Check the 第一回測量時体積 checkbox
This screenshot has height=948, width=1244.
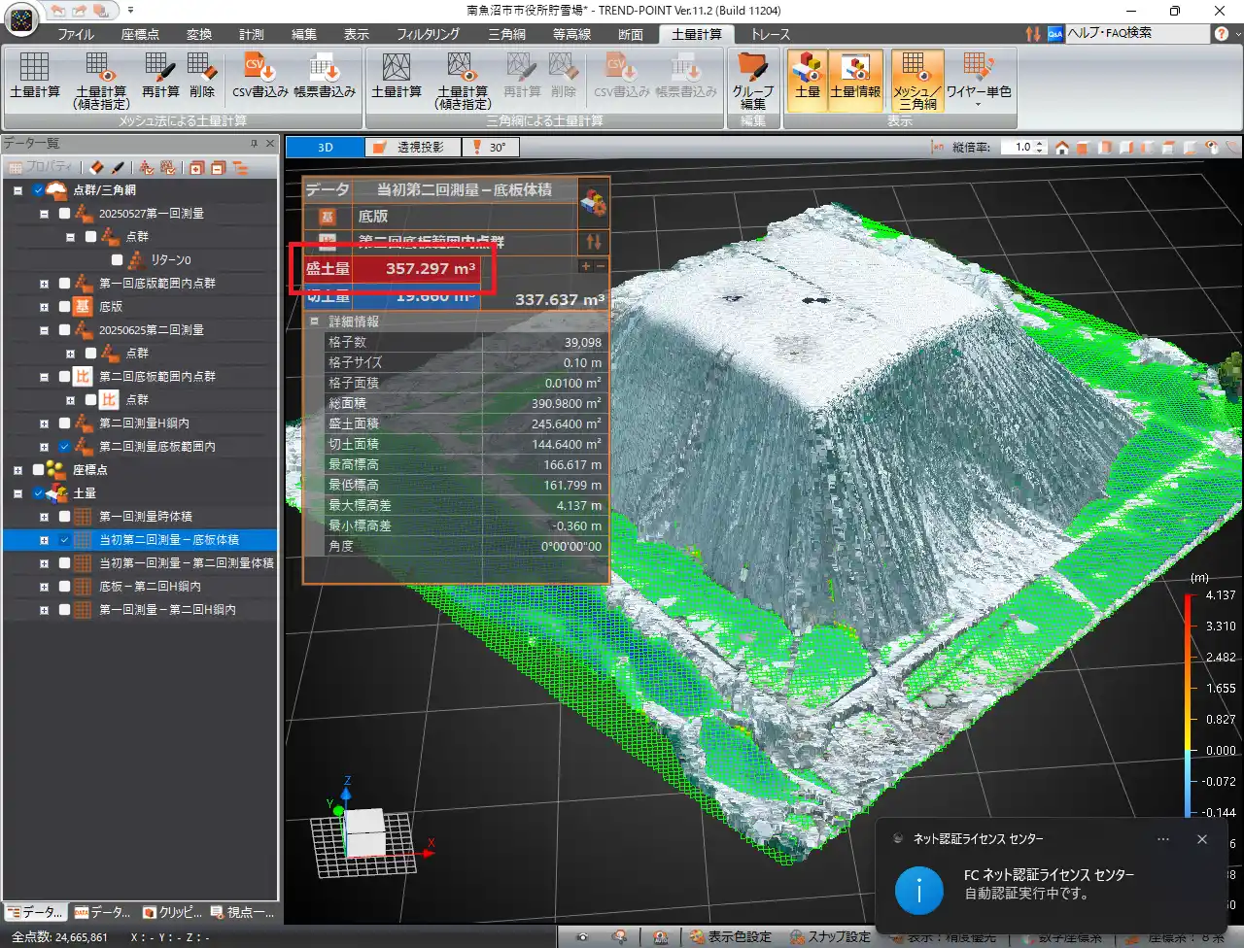[64, 517]
